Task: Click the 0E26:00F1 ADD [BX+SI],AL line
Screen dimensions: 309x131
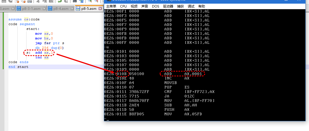Action: tap(157, 11)
